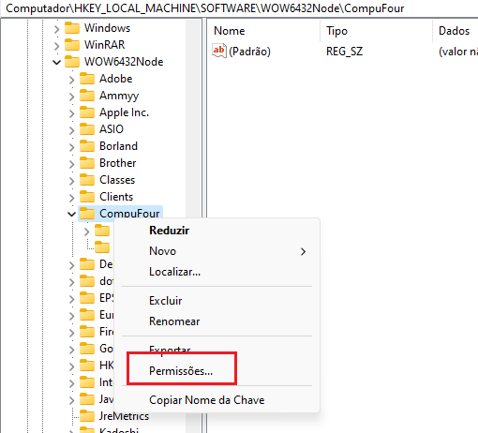Click the ASIO folder icon
This screenshot has height=433, width=478.
click(87, 129)
